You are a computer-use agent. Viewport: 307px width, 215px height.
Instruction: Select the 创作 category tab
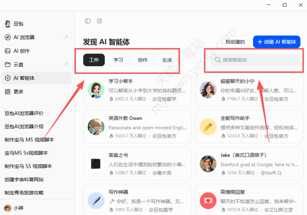[x=143, y=60]
